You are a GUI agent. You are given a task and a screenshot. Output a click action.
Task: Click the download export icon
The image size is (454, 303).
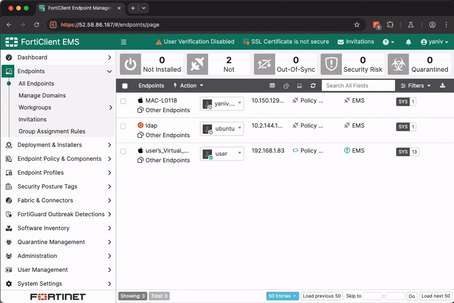coord(443,85)
